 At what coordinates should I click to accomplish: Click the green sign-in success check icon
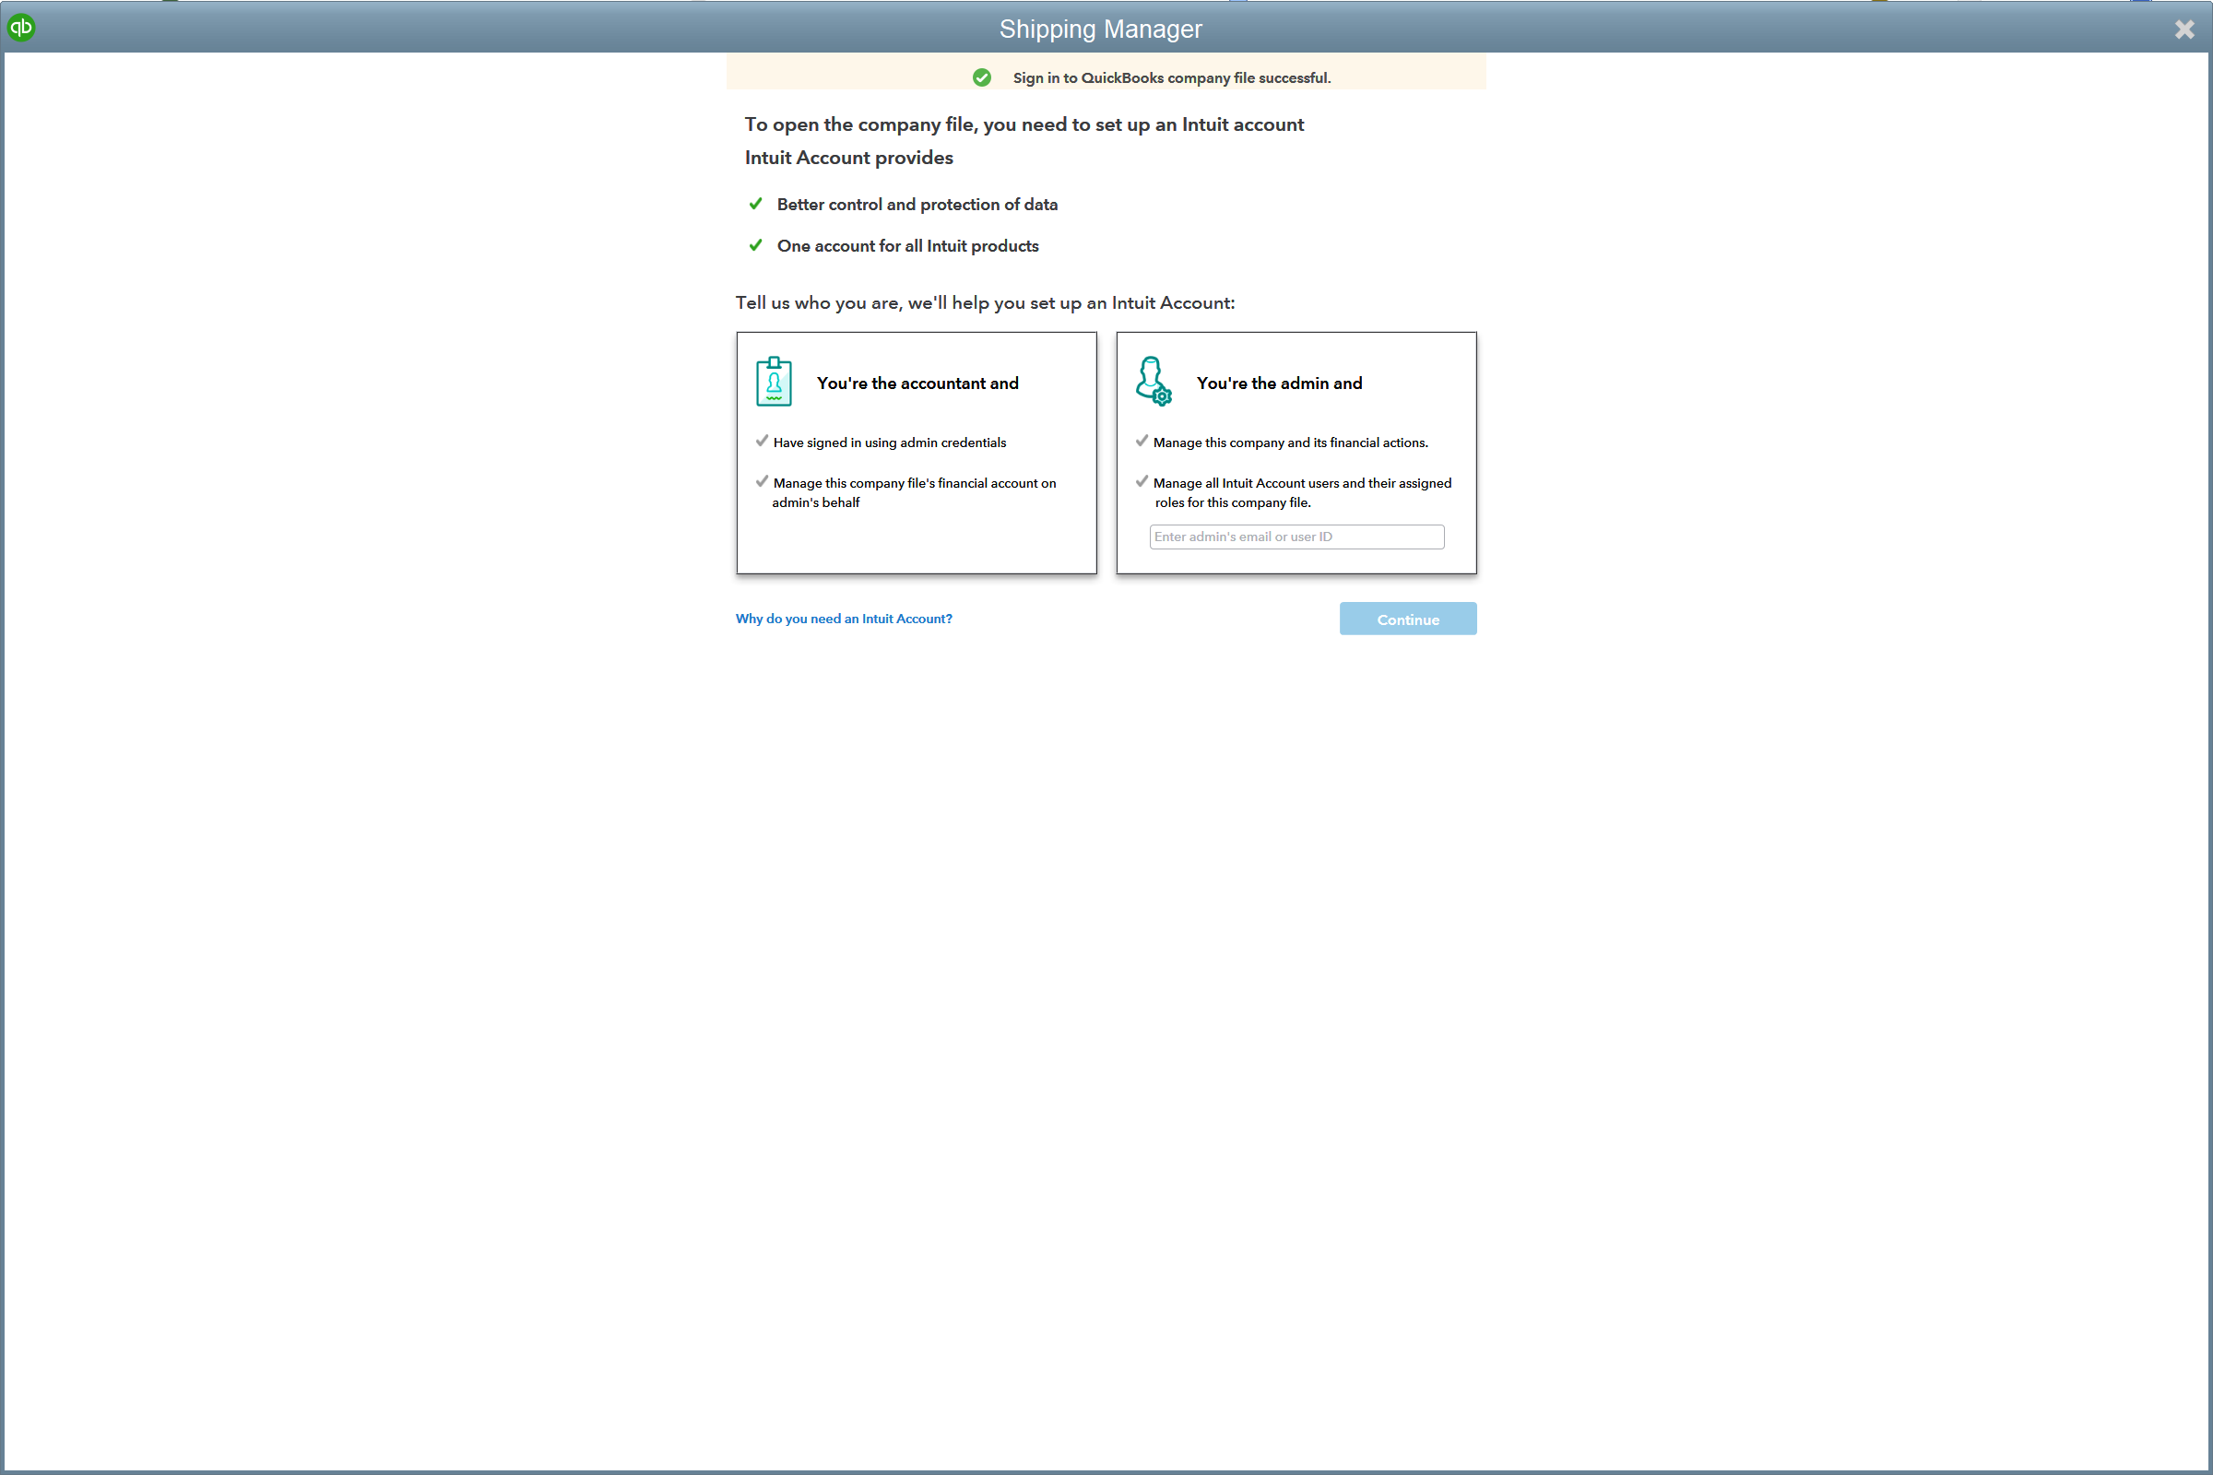[981, 78]
